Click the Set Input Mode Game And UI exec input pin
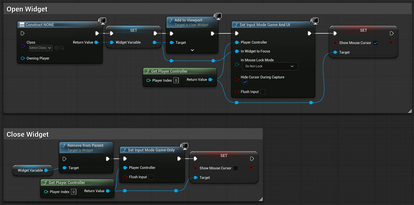The width and height of the screenshot is (414, 205). (237, 33)
